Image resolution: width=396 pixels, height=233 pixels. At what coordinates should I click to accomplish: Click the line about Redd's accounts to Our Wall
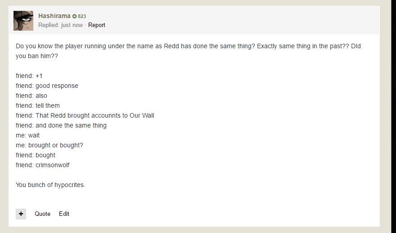[x=85, y=115]
